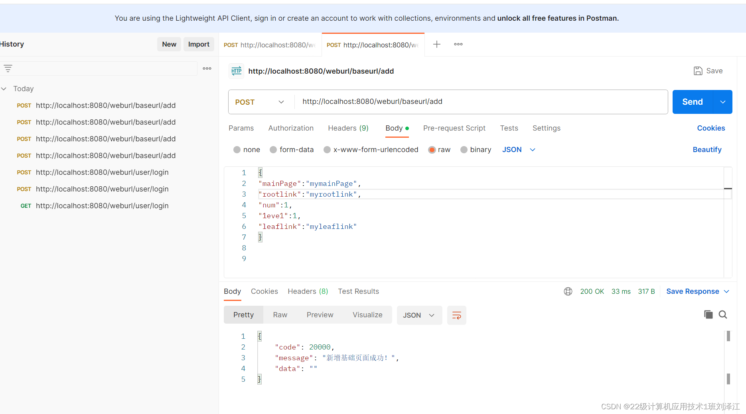Viewport: 746px width, 414px height.
Task: Click the Save Response link
Action: tap(693, 291)
